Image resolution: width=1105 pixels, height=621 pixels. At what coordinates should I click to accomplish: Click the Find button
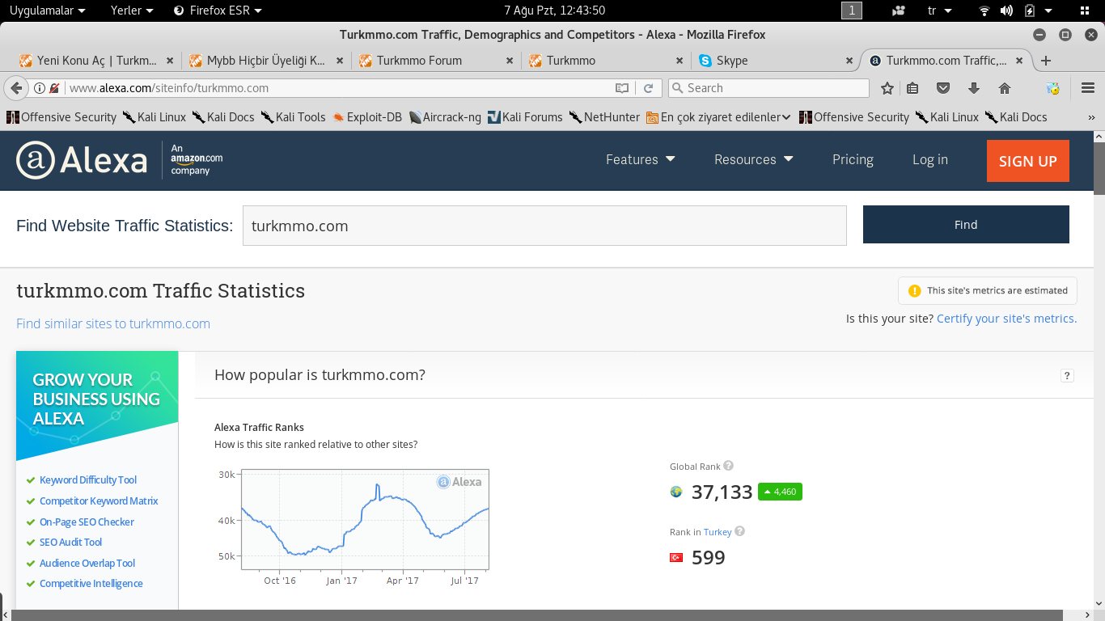click(966, 225)
